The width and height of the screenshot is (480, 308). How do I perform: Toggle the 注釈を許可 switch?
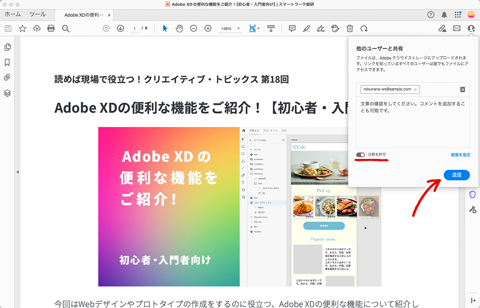pos(360,155)
